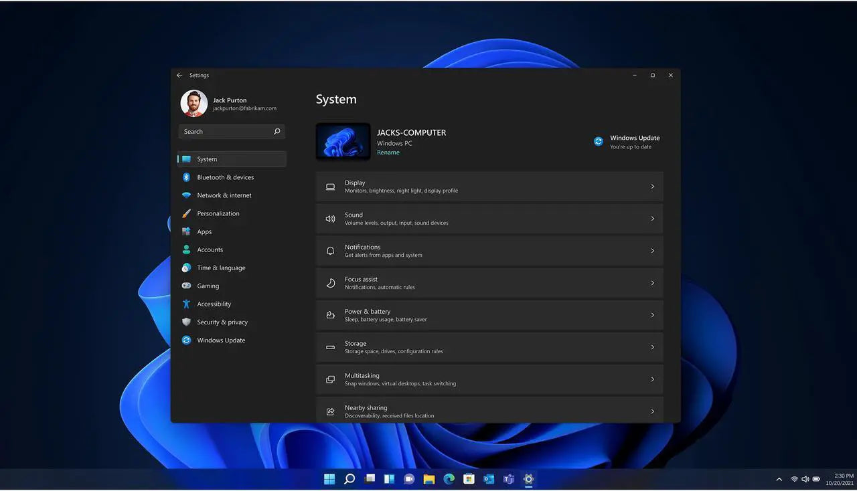
Task: Open Bluetooth & devices via its Bluetooth icon
Action: [x=186, y=177]
